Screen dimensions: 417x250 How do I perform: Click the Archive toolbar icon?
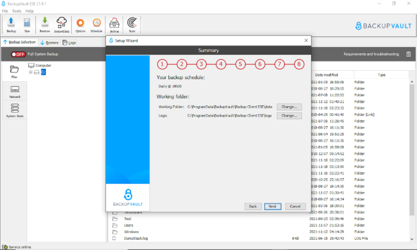tap(114, 24)
